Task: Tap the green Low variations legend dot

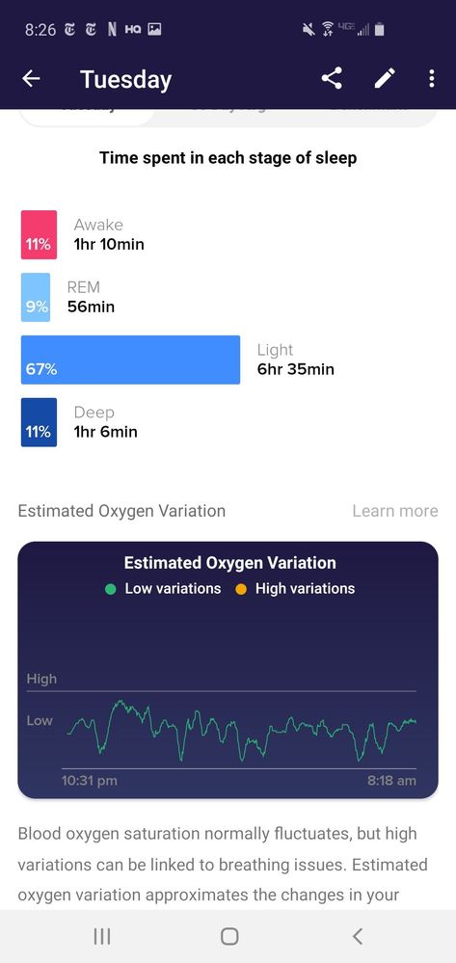Action: pos(111,589)
